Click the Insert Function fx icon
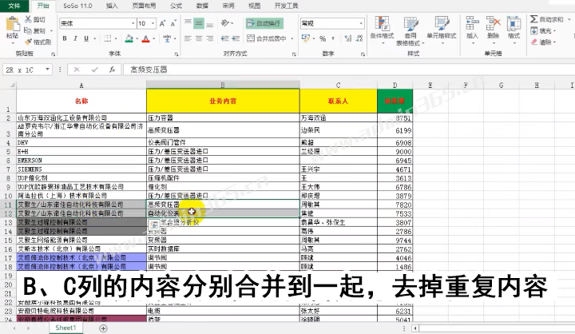The height and width of the screenshot is (334, 575). pyautogui.click(x=113, y=70)
